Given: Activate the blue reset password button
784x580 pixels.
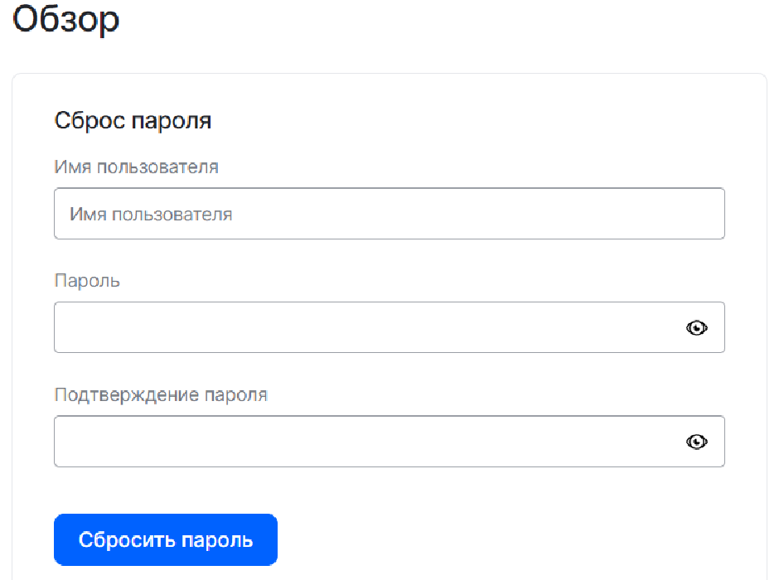Looking at the screenshot, I should 166,540.
